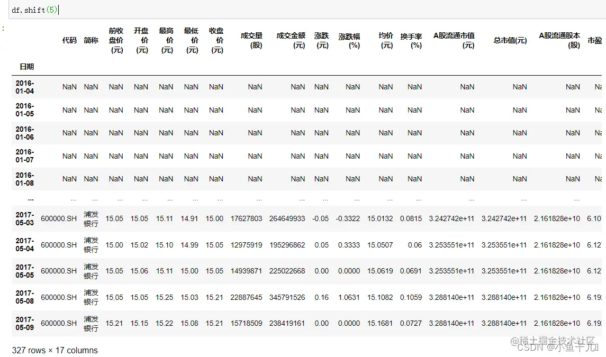Click the -0.3322 percent change cell
The width and height of the screenshot is (606, 357).
click(348, 218)
